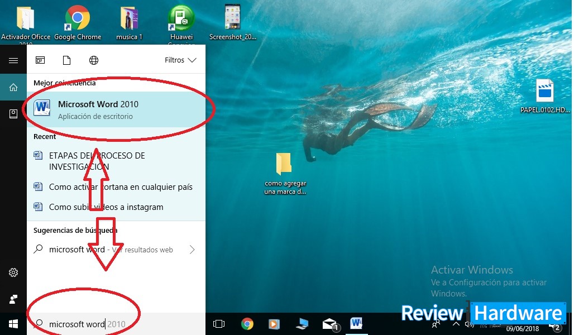Filter search results by documents
This screenshot has height=335, width=574.
(x=66, y=60)
